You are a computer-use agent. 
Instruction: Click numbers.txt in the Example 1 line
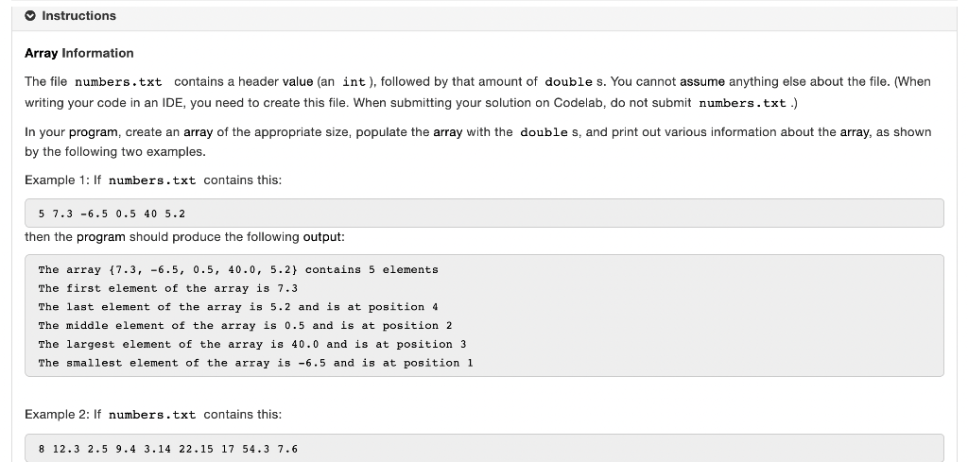(152, 180)
